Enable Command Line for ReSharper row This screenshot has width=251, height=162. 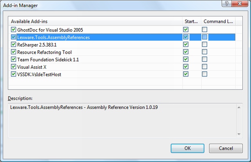click(205, 45)
